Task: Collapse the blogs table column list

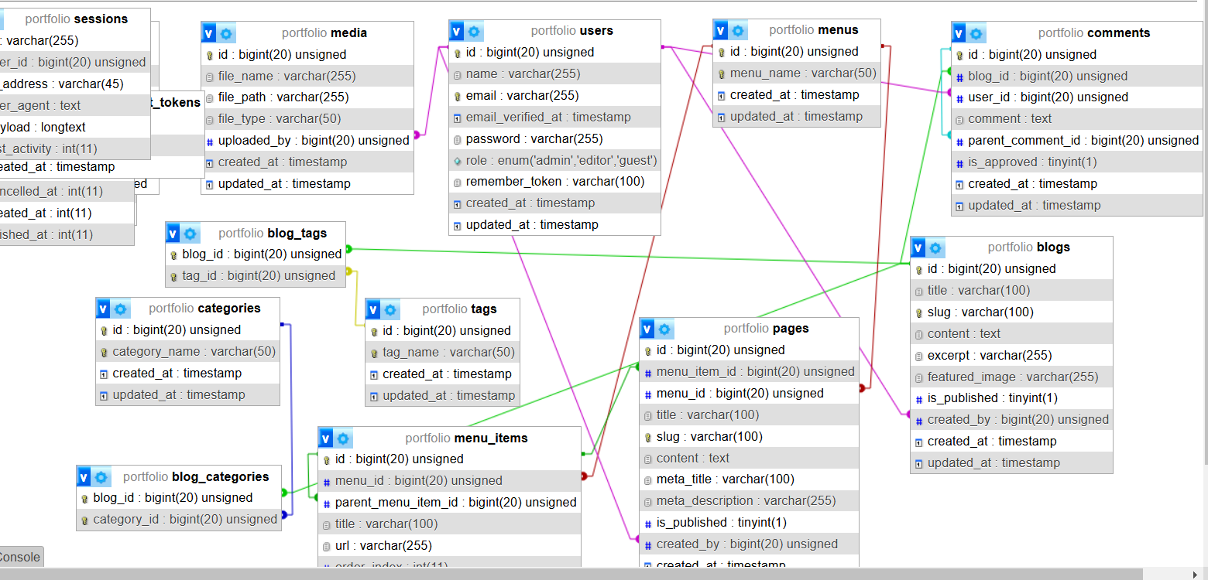Action: (918, 248)
